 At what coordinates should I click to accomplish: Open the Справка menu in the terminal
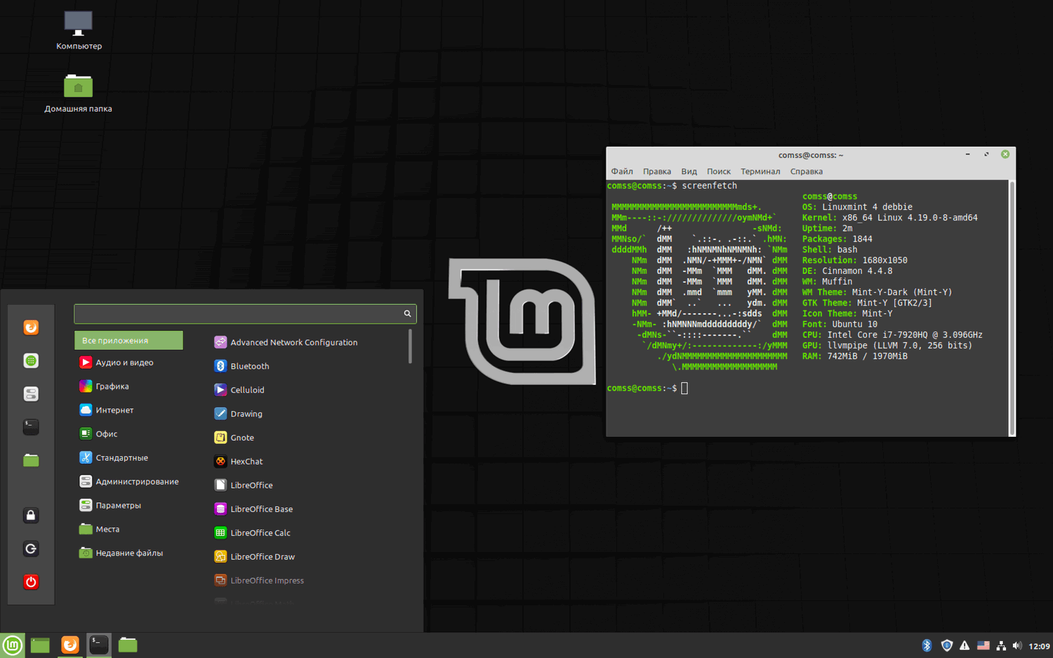pyautogui.click(x=806, y=171)
